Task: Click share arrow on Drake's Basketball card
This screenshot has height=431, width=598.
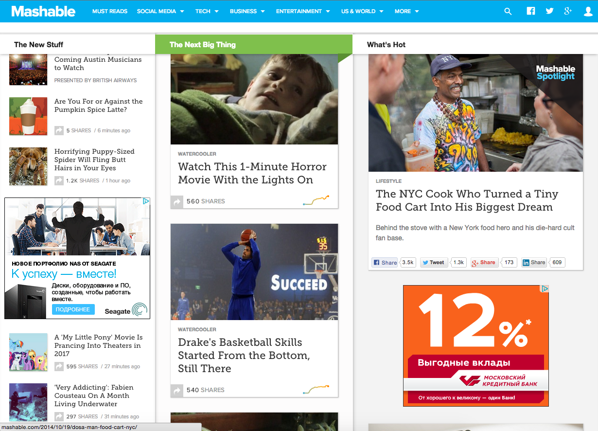Action: click(177, 390)
